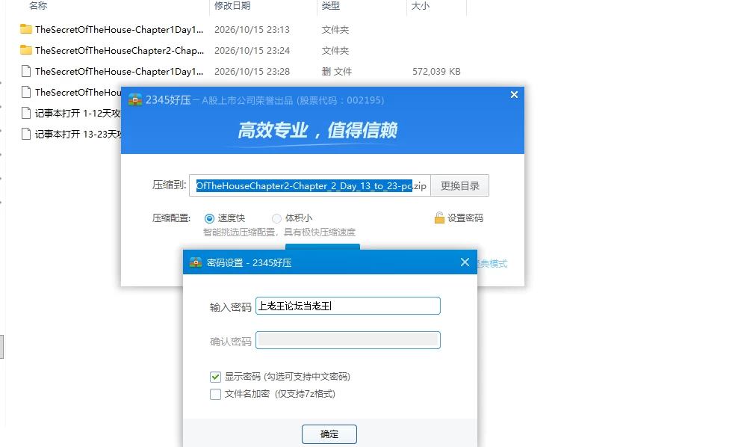The image size is (744, 447).
Task: Select the TheSecretOfTheHouseChapter2 folder icon
Action: click(x=26, y=50)
